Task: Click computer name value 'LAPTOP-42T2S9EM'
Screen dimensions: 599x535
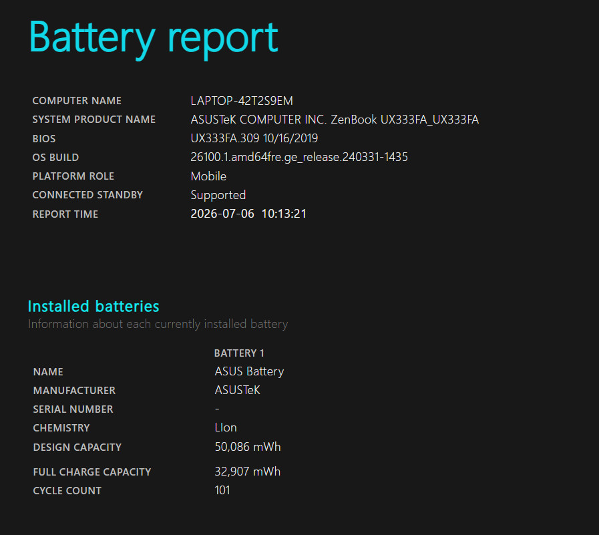Action: [242, 101]
